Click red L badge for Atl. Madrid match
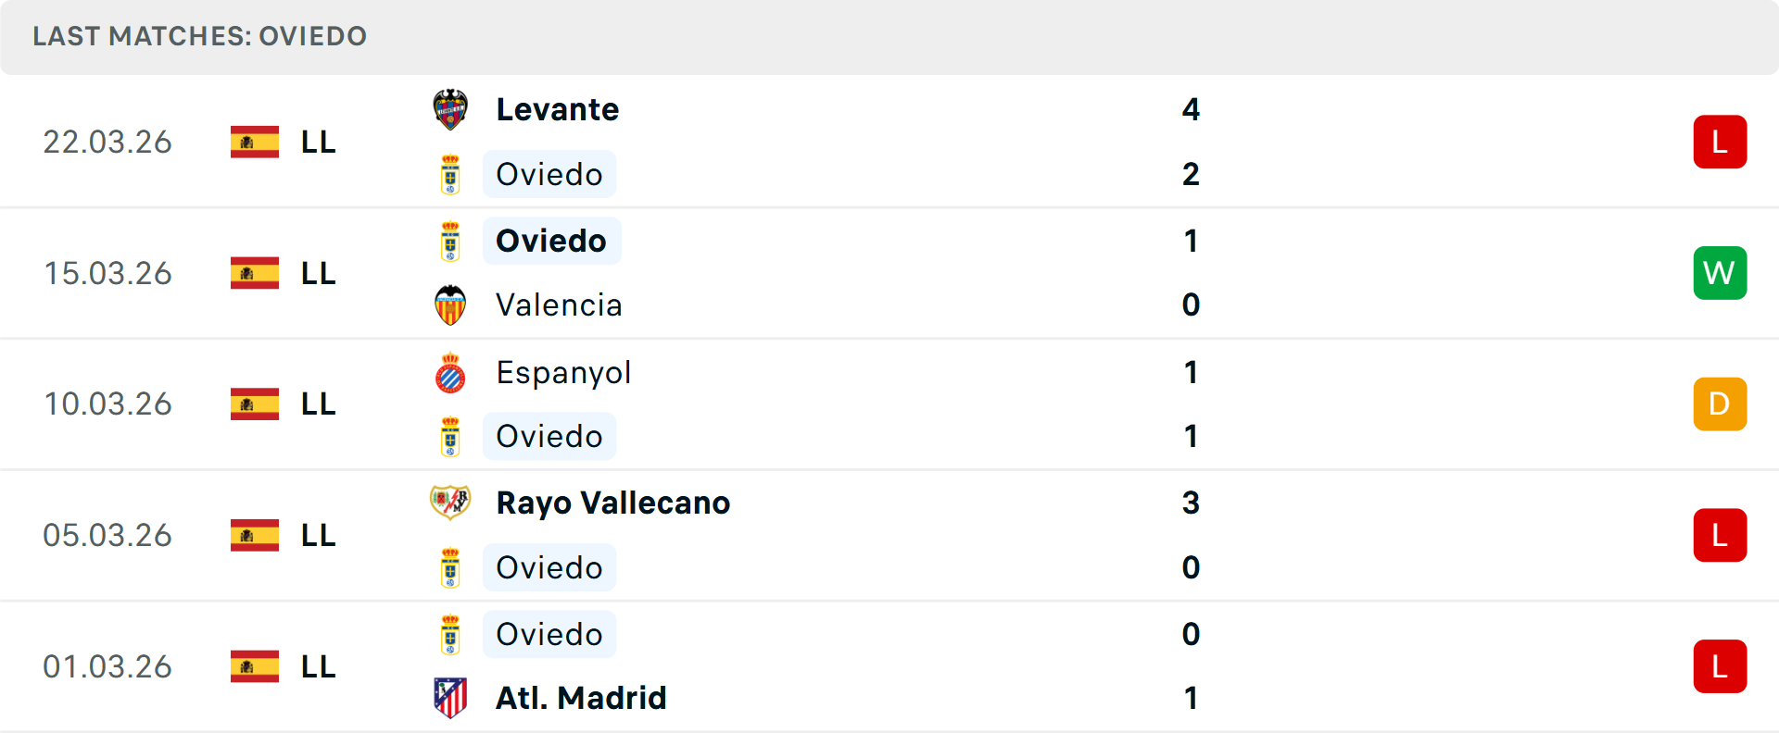 1720,666
